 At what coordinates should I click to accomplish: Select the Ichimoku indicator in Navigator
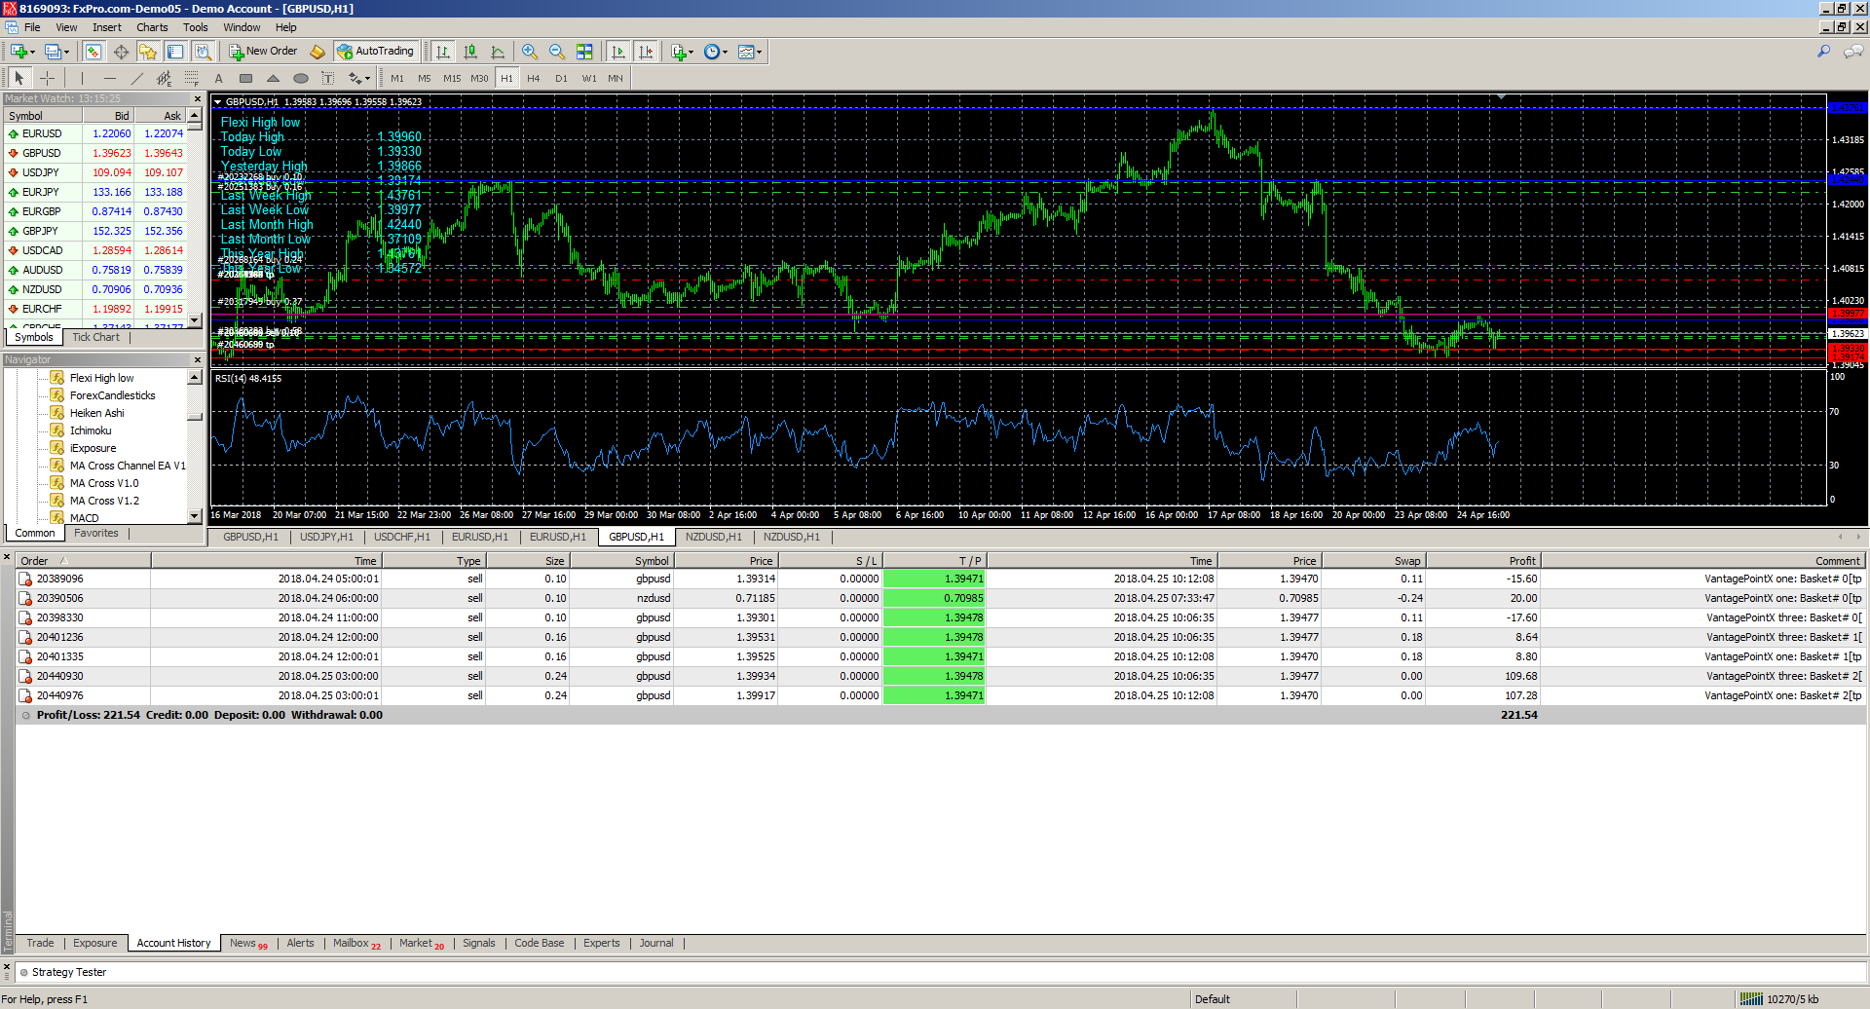click(91, 430)
